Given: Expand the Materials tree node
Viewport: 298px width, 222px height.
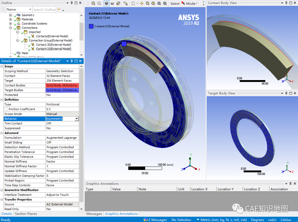Looking at the screenshot, I should tap(10, 19).
